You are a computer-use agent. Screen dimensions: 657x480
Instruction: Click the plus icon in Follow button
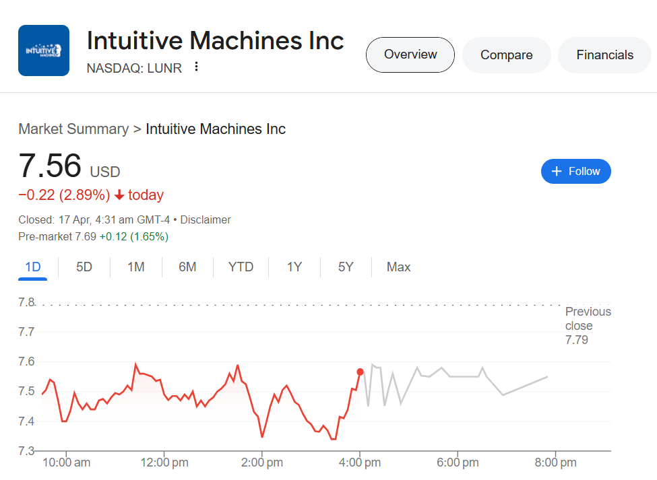[556, 171]
